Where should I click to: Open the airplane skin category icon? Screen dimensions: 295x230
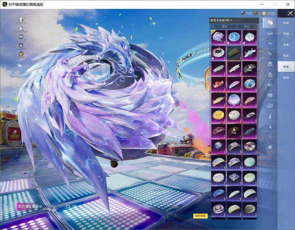pyautogui.click(x=270, y=54)
